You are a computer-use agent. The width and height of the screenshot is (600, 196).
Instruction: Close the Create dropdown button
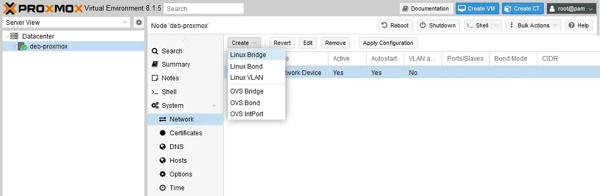[x=244, y=43]
